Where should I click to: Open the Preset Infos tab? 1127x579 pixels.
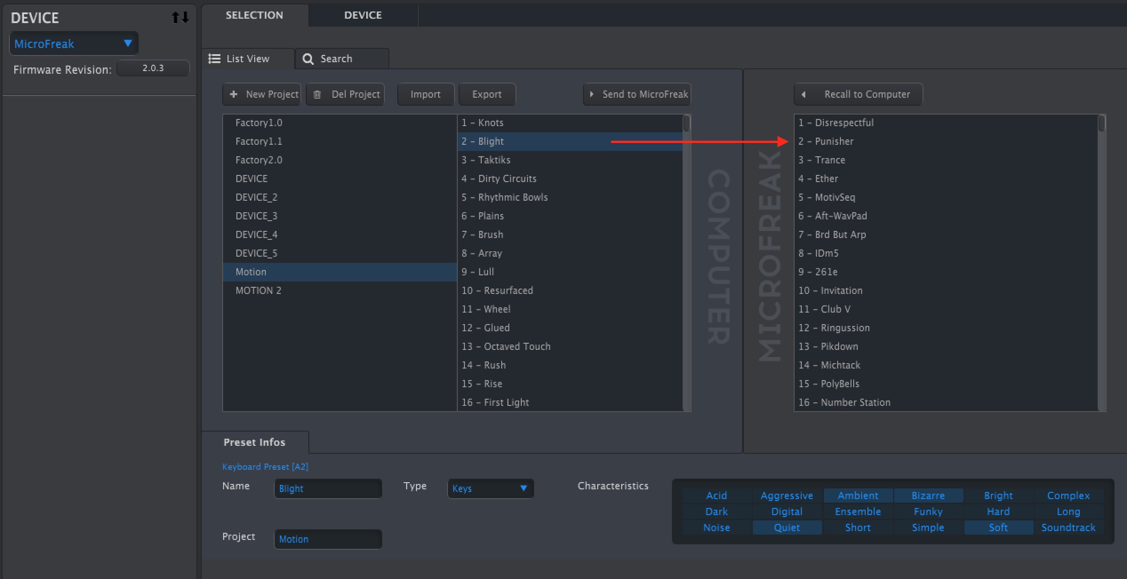[x=255, y=442]
